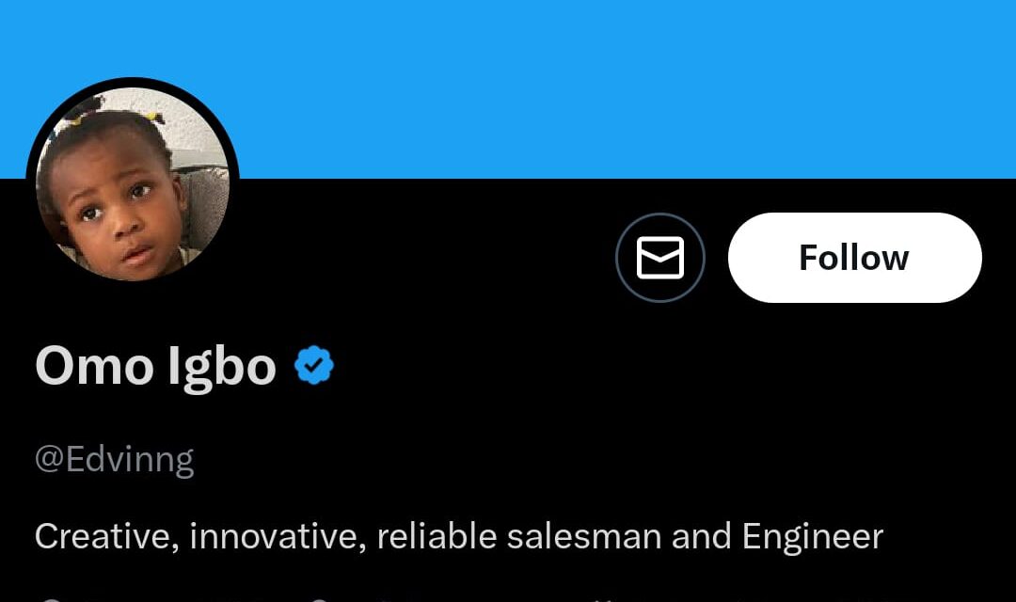Tap the word Omo in display name
Image resolution: width=1016 pixels, height=602 pixels.
[94, 366]
